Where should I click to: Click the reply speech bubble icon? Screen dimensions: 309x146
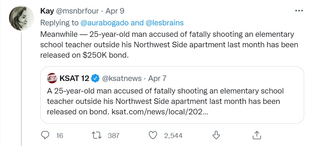coord(45,135)
